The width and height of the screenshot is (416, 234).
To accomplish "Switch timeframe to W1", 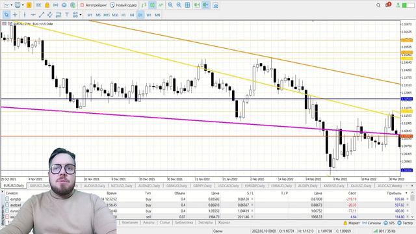I will (x=149, y=15).
